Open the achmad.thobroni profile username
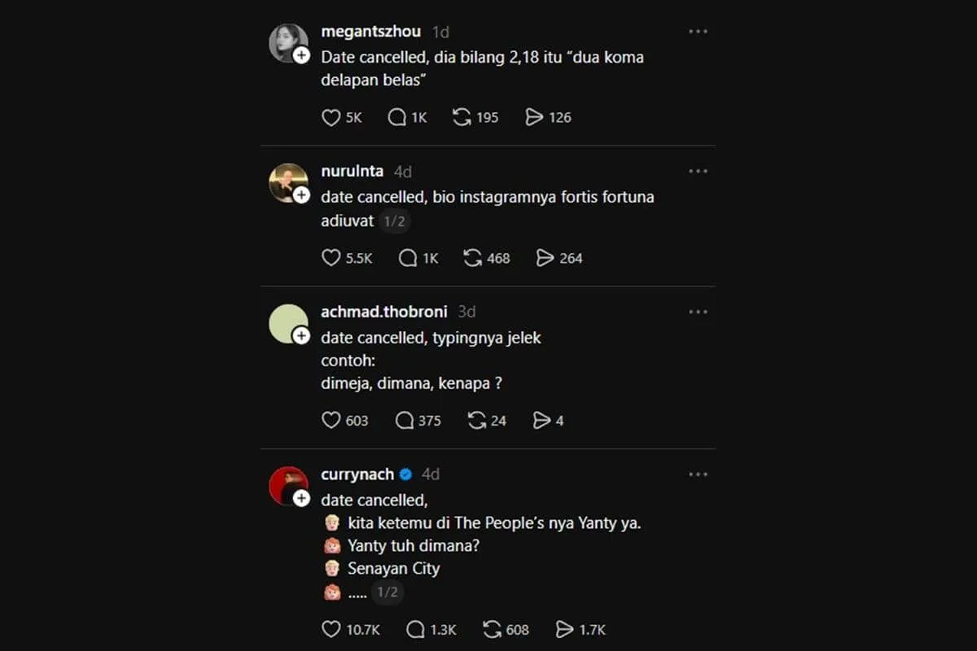This screenshot has height=651, width=977. click(384, 312)
